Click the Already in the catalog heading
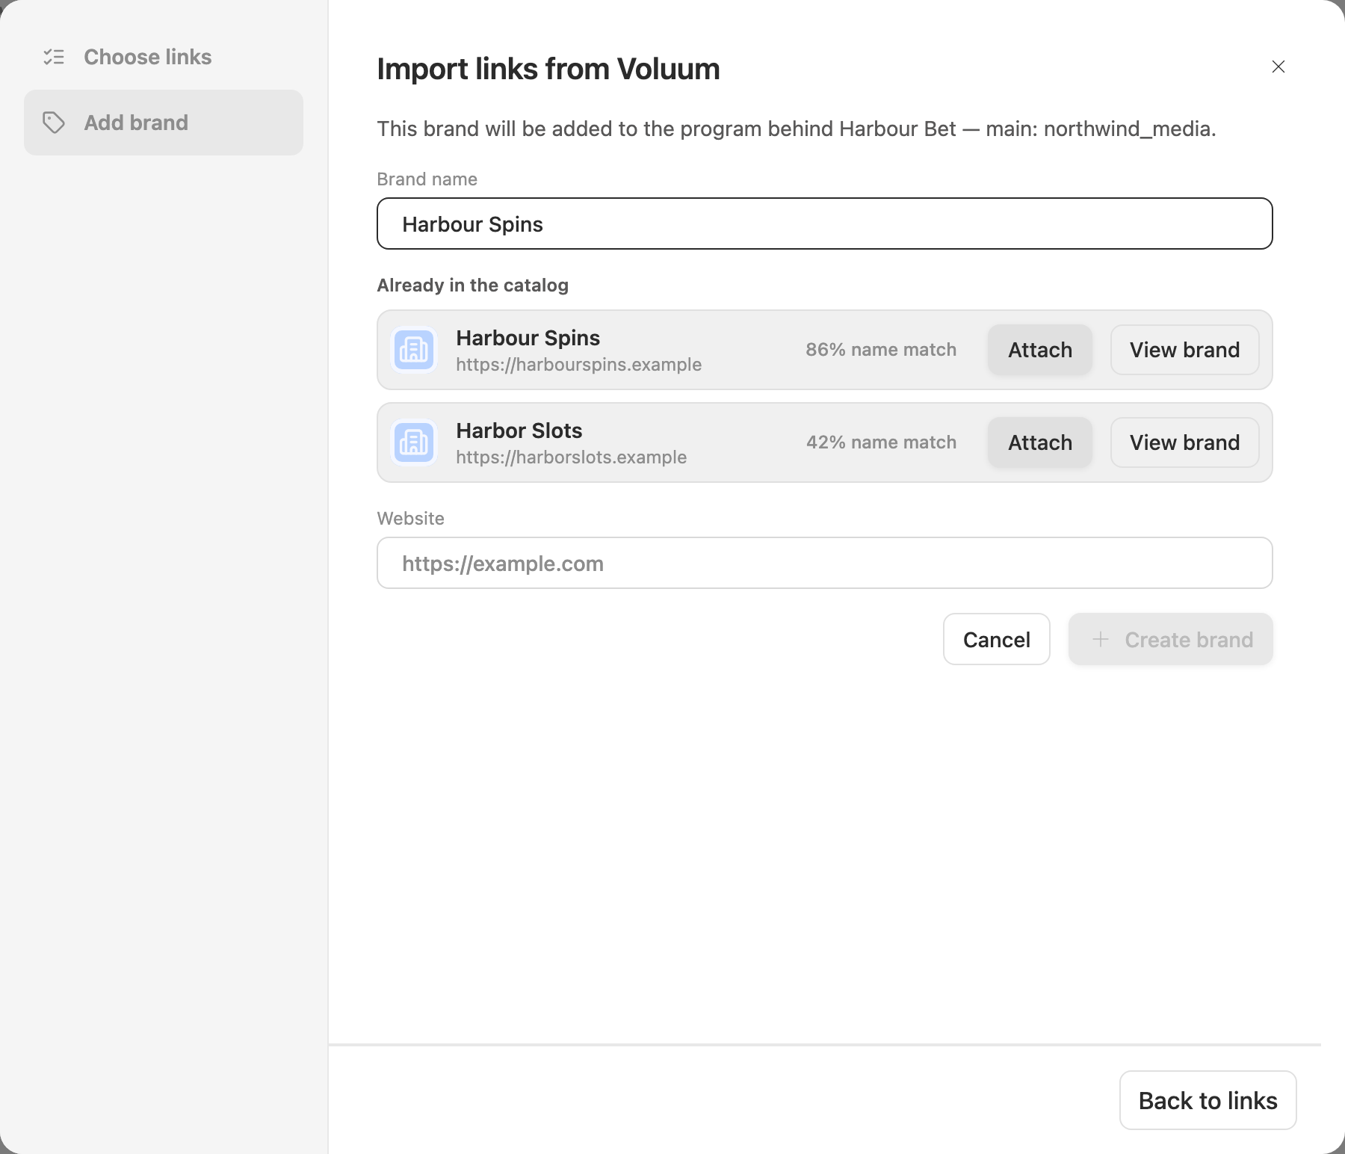The image size is (1345, 1154). click(x=473, y=286)
